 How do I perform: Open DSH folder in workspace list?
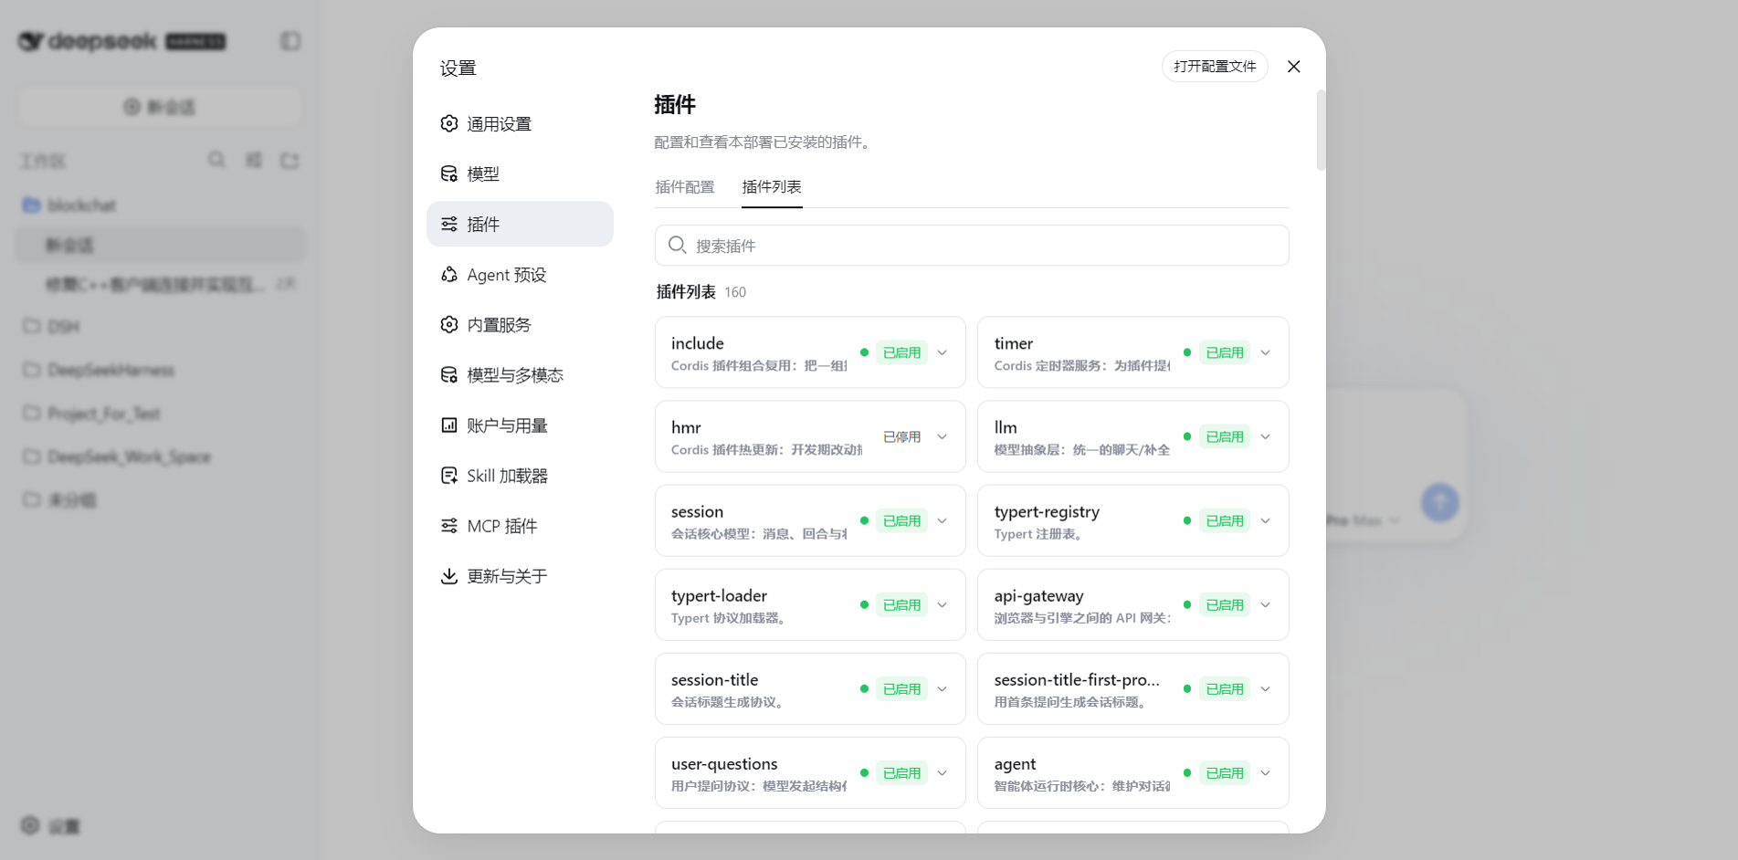pyautogui.click(x=160, y=326)
